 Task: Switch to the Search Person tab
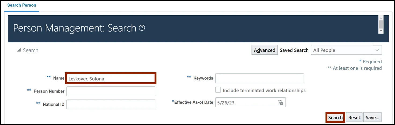[x=22, y=5]
